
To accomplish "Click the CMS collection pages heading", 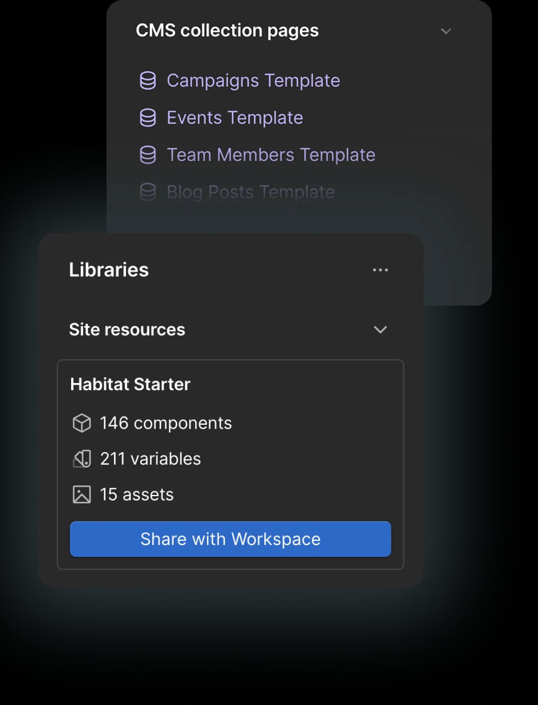I will [227, 31].
